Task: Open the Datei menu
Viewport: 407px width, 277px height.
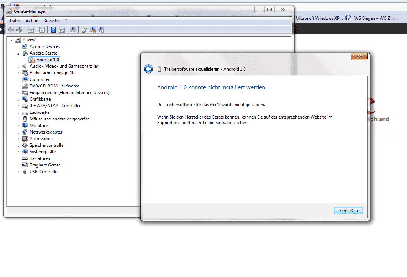Action: (15, 21)
